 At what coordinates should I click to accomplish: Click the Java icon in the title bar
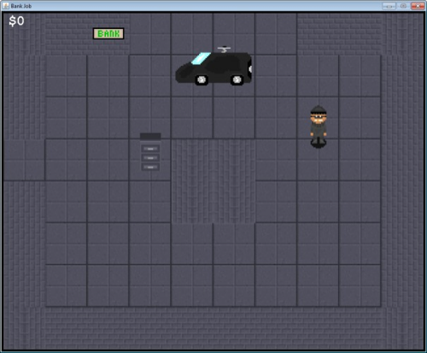pyautogui.click(x=6, y=6)
